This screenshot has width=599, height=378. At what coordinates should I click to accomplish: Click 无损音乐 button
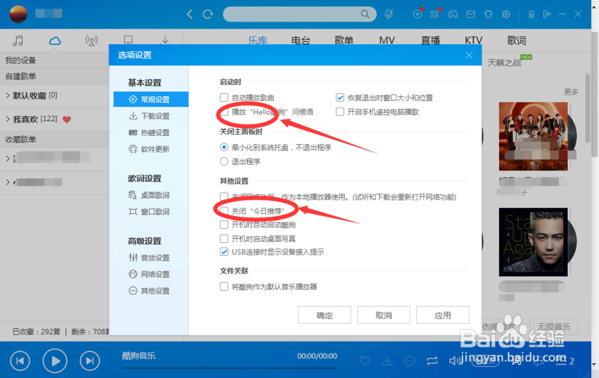pos(553,327)
